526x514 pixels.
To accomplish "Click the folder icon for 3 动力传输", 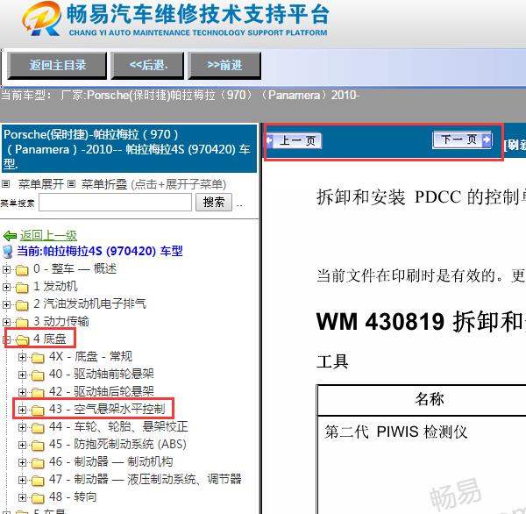I will coord(22,322).
